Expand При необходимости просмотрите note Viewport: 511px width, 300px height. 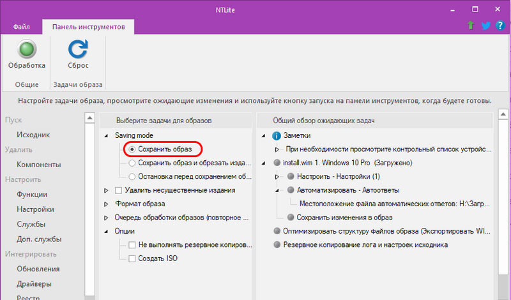[x=277, y=149]
